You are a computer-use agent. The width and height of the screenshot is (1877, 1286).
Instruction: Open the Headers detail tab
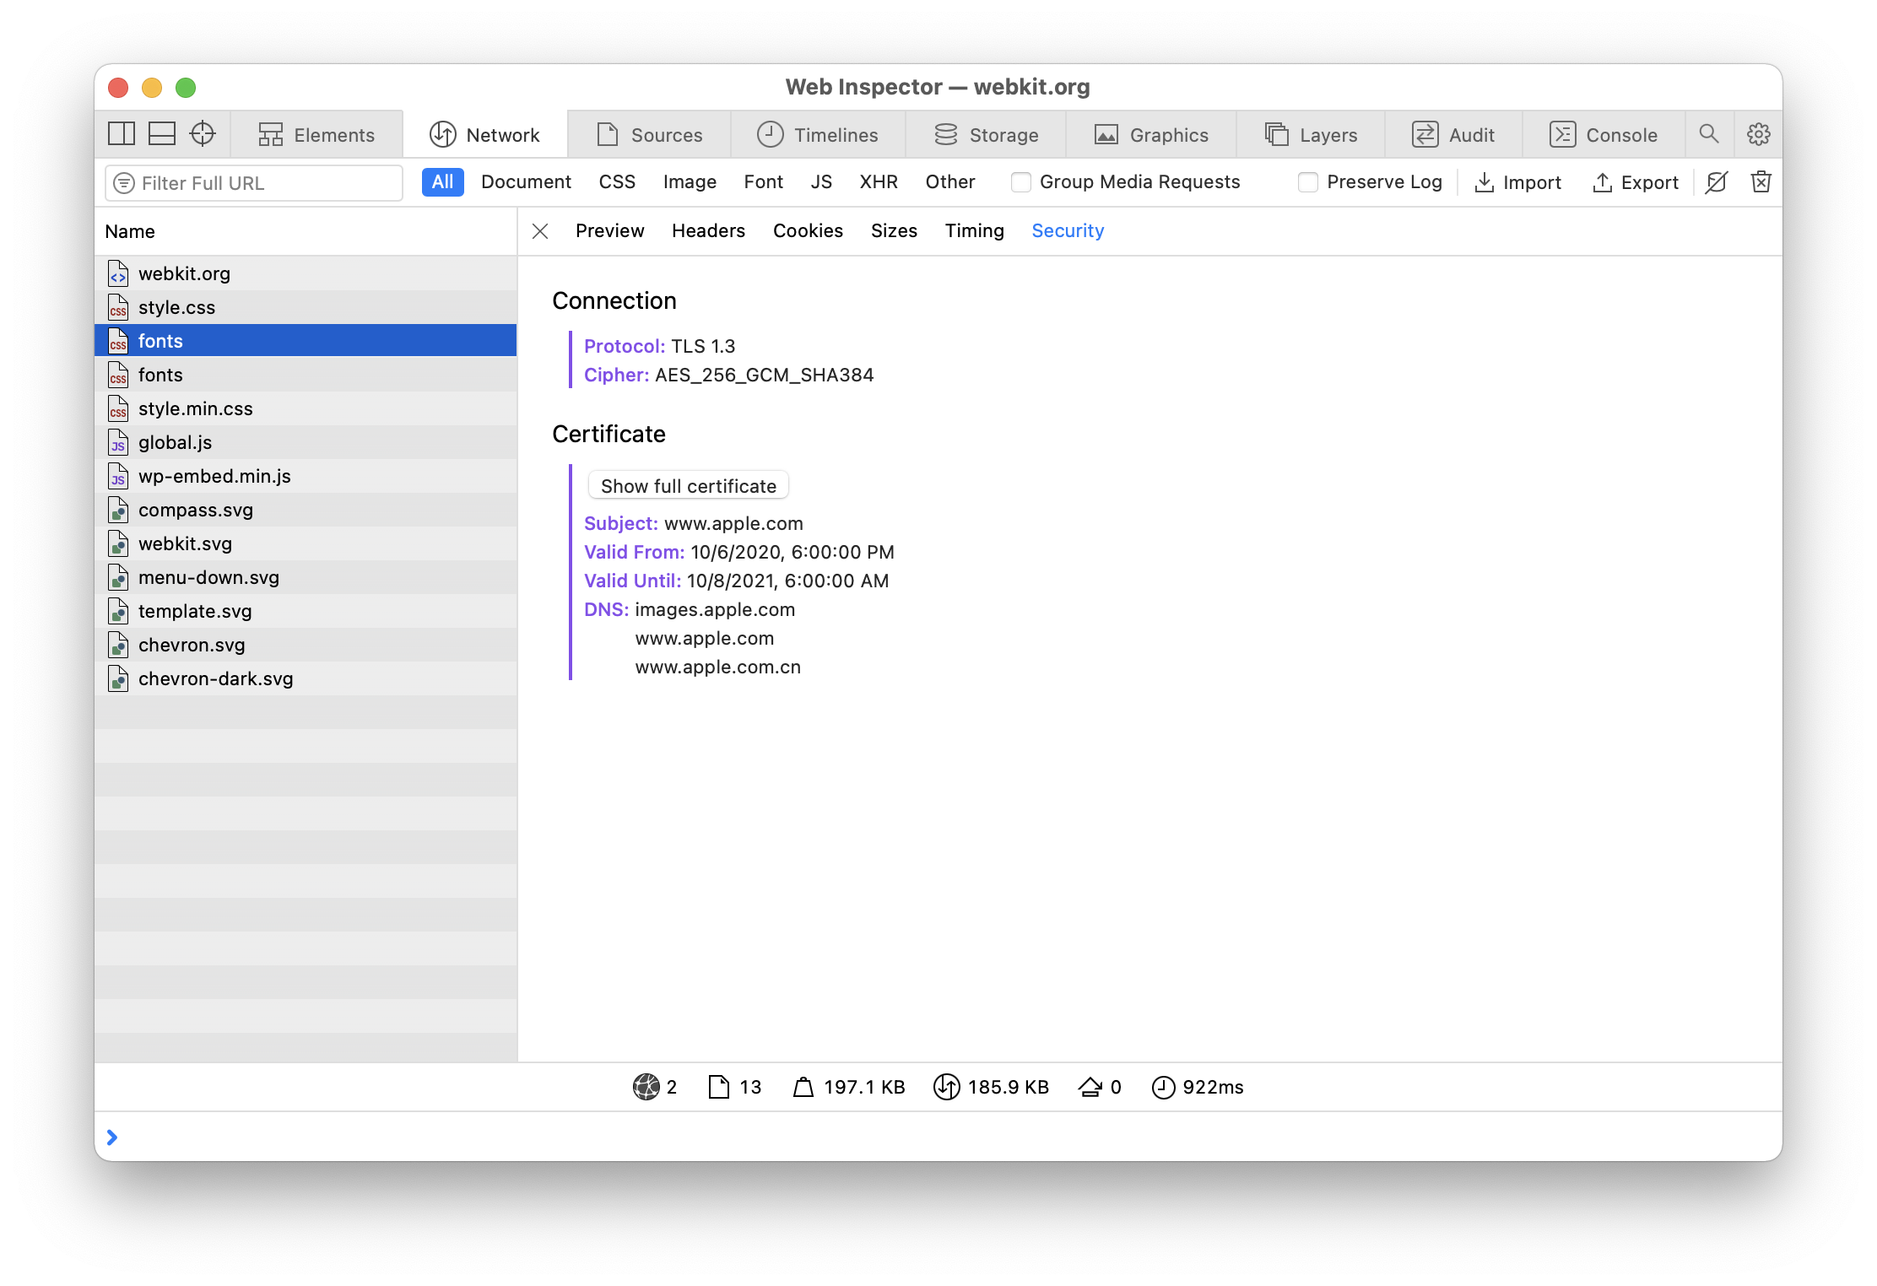708,231
